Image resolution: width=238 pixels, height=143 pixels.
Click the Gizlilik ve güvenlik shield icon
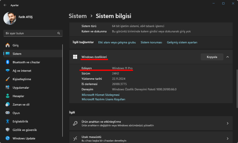click(x=8, y=130)
